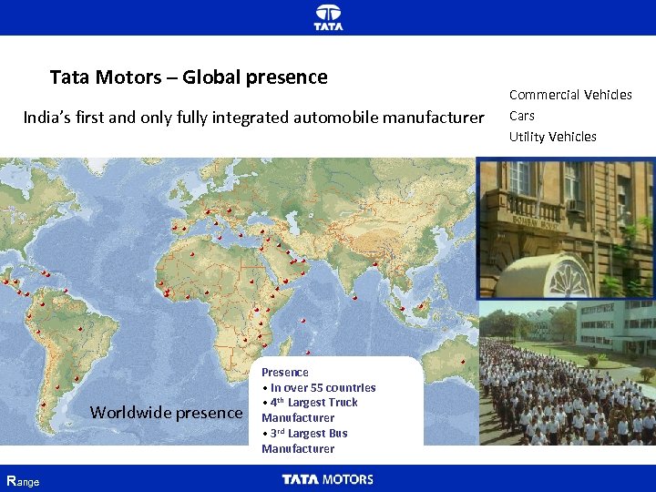This screenshot has height=492, width=656.
Task: Click the 'Tata Motors – Global presence' title
Action: point(189,77)
